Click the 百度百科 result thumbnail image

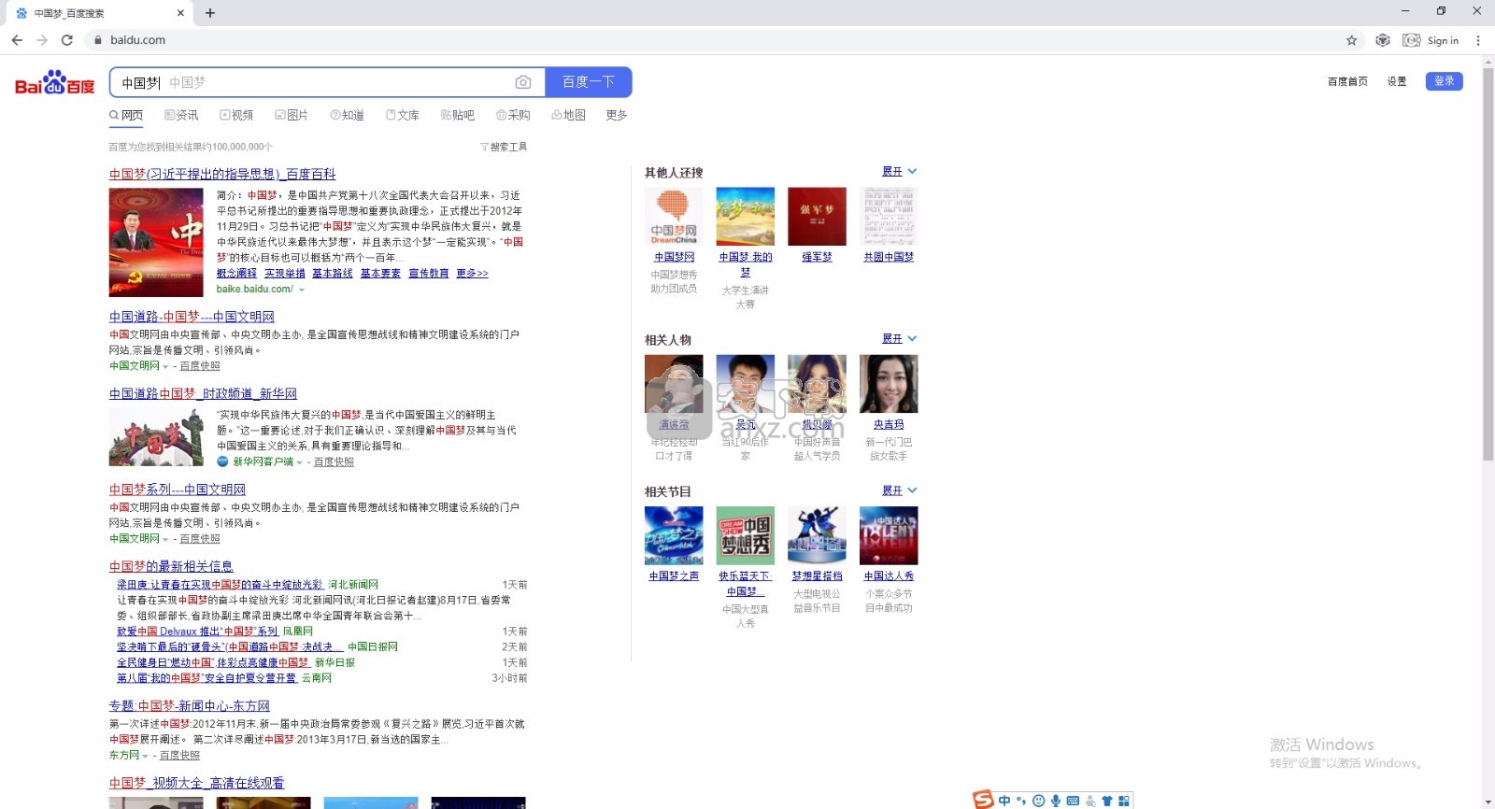[x=156, y=242]
